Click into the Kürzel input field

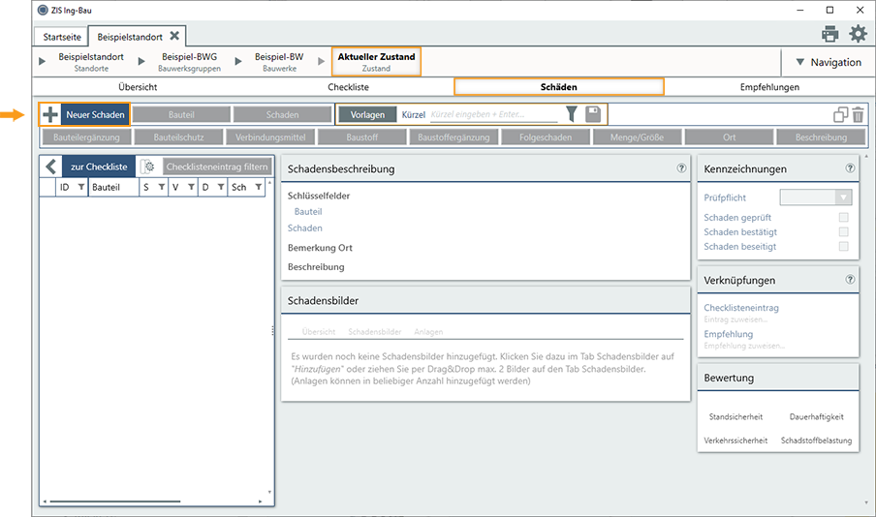click(494, 114)
